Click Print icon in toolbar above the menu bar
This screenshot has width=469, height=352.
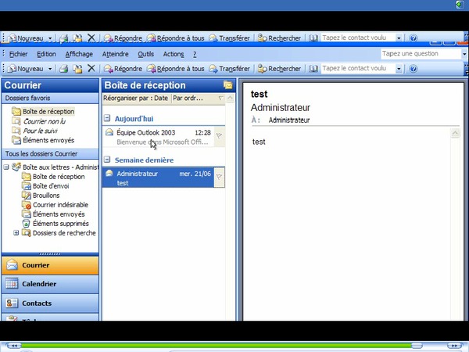point(63,38)
